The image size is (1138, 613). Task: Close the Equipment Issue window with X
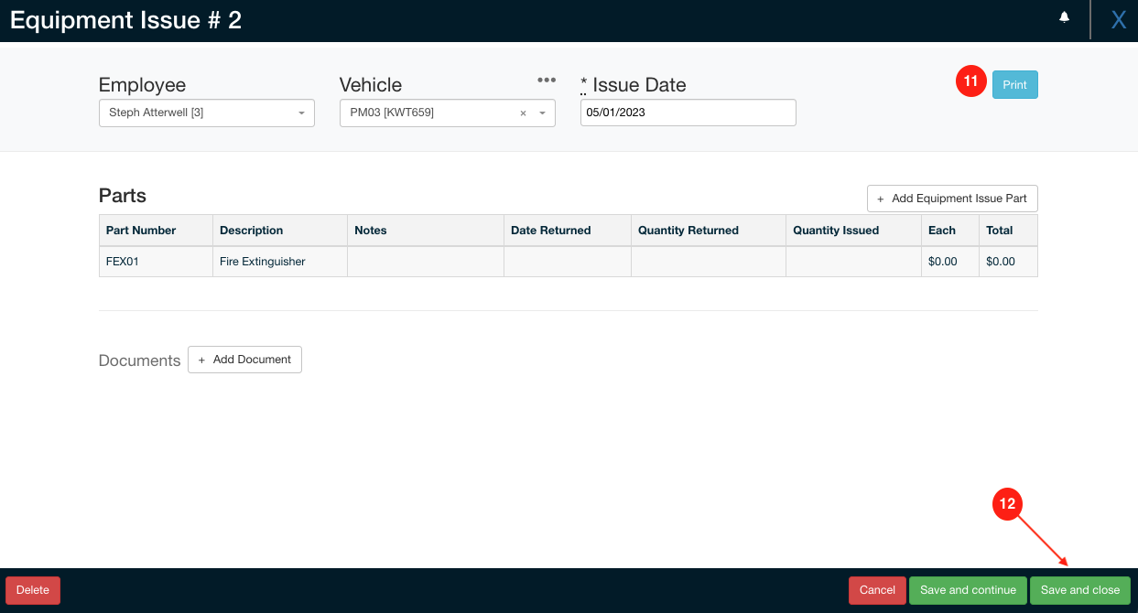tap(1118, 20)
